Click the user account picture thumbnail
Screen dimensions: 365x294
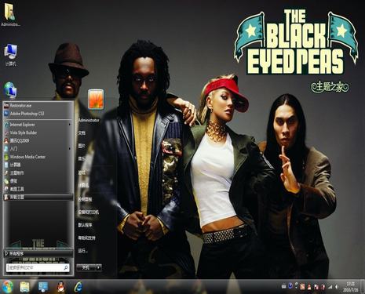tap(96, 99)
